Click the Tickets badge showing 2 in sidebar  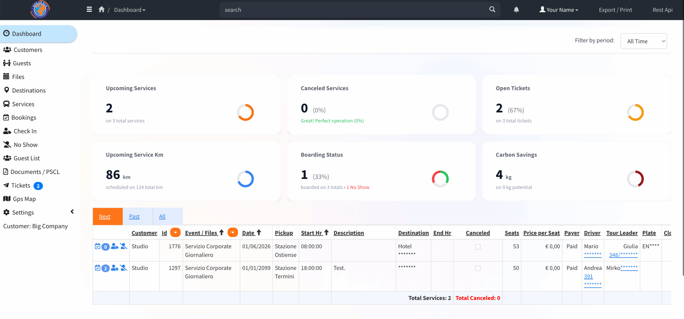pos(38,186)
